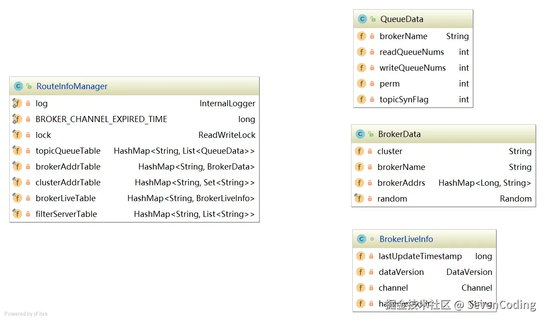
Task: Click the field icon next to topicQueueTable
Action: pyautogui.click(x=17, y=151)
